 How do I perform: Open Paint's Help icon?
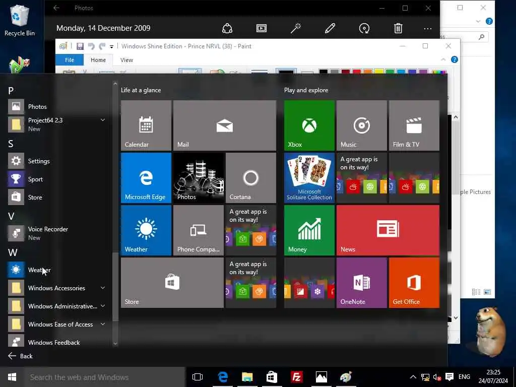coord(455,59)
